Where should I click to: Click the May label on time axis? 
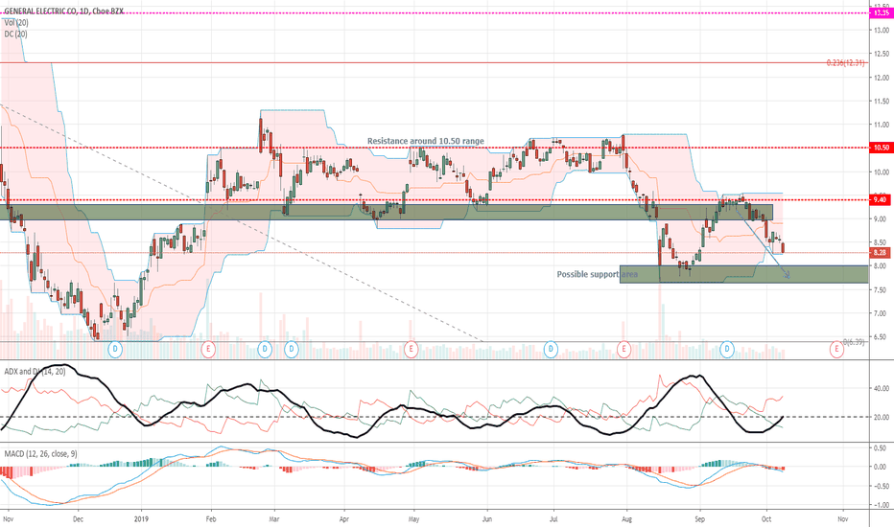[x=414, y=519]
